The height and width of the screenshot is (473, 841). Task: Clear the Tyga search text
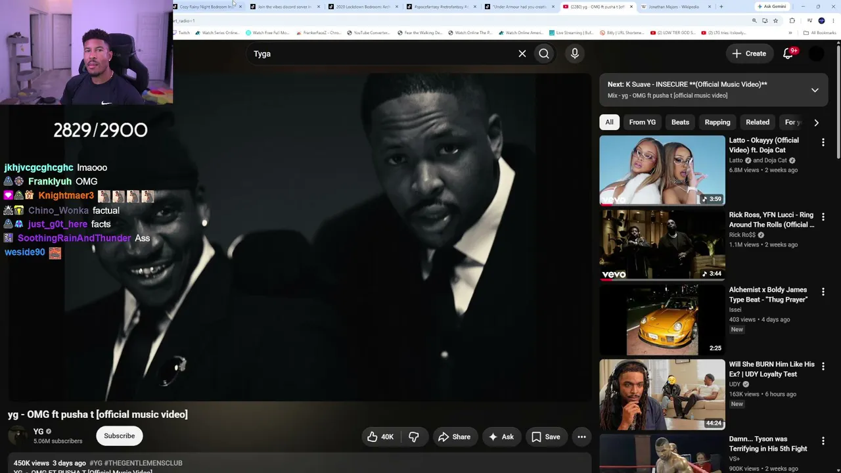click(x=522, y=54)
